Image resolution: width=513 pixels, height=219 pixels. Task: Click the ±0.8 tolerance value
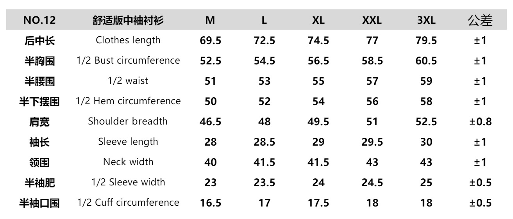click(480, 122)
